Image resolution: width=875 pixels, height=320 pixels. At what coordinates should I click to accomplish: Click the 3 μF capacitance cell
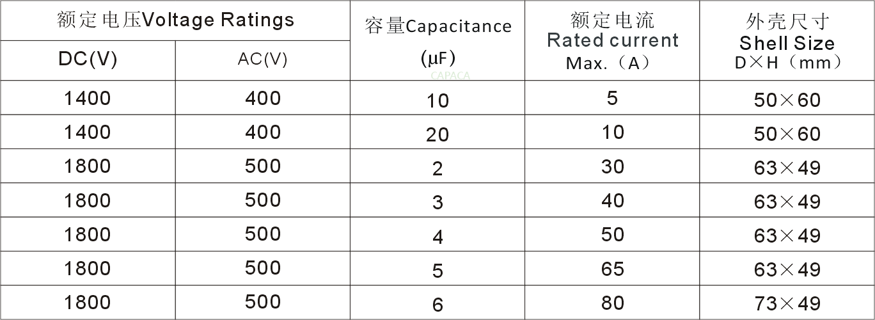437,203
